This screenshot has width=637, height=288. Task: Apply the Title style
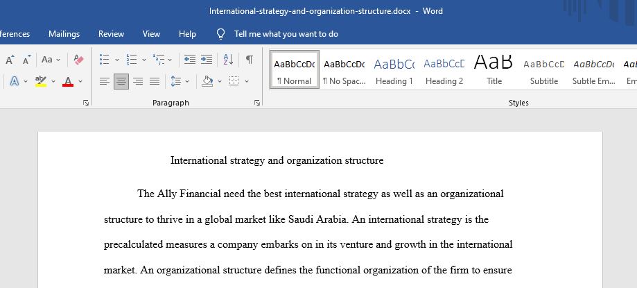coord(494,69)
